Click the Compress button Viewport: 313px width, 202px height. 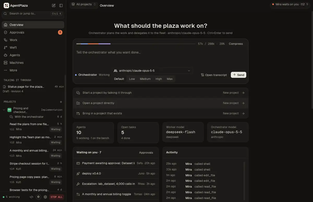pos(236,44)
